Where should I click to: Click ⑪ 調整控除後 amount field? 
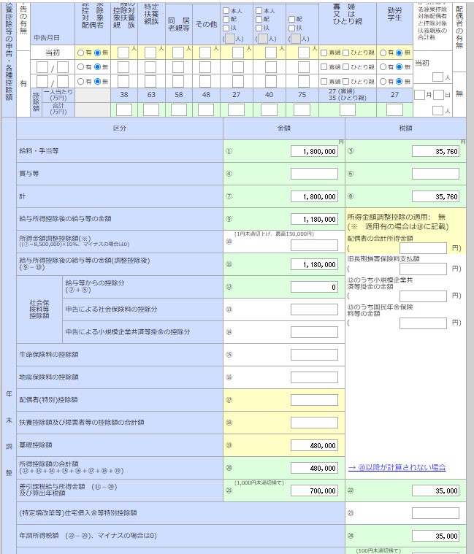(314, 264)
